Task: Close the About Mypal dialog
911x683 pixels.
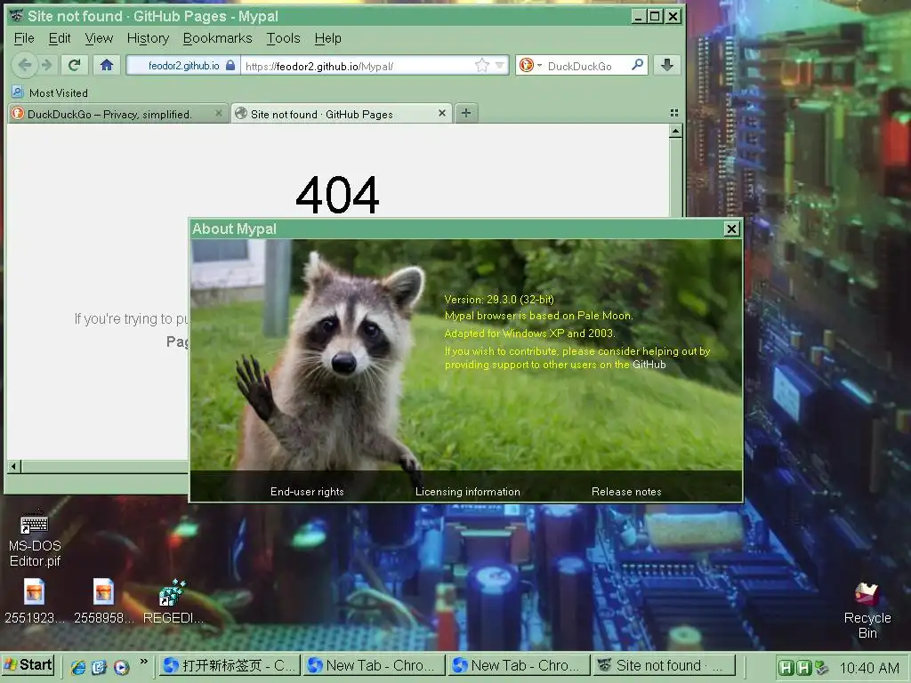Action: pyautogui.click(x=731, y=229)
